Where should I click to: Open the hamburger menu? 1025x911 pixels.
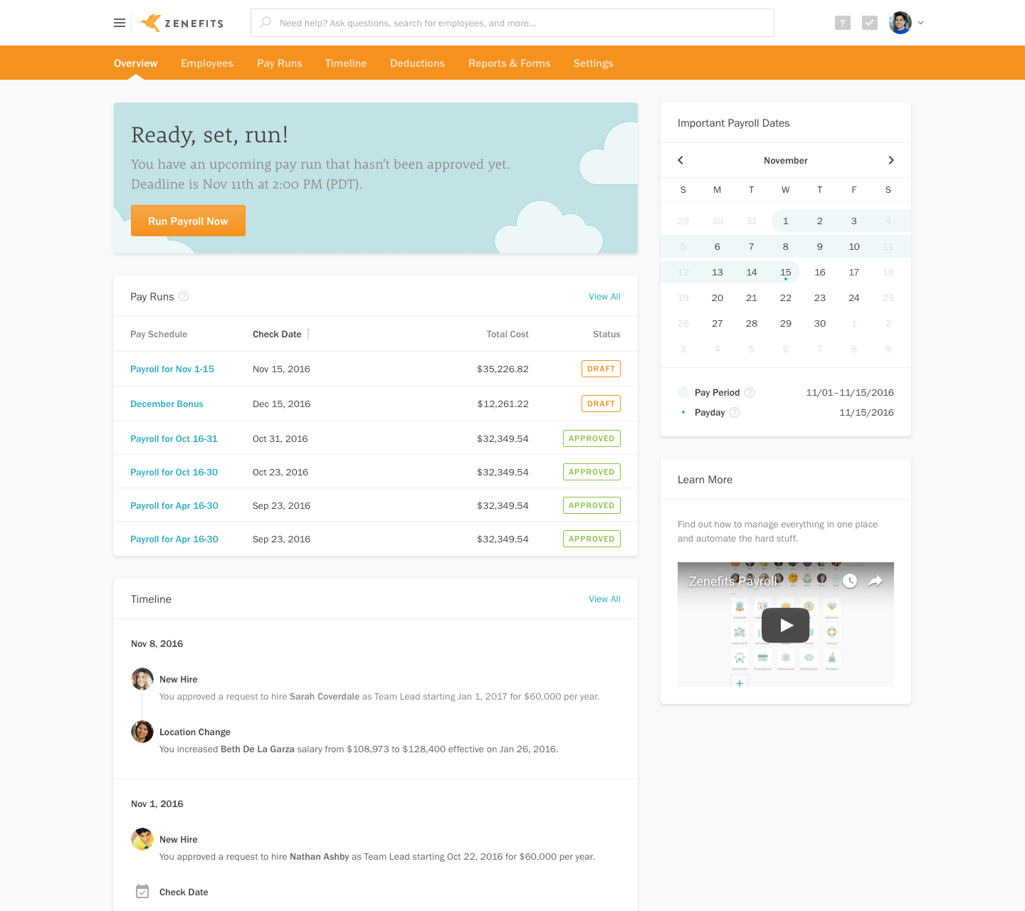tap(120, 23)
